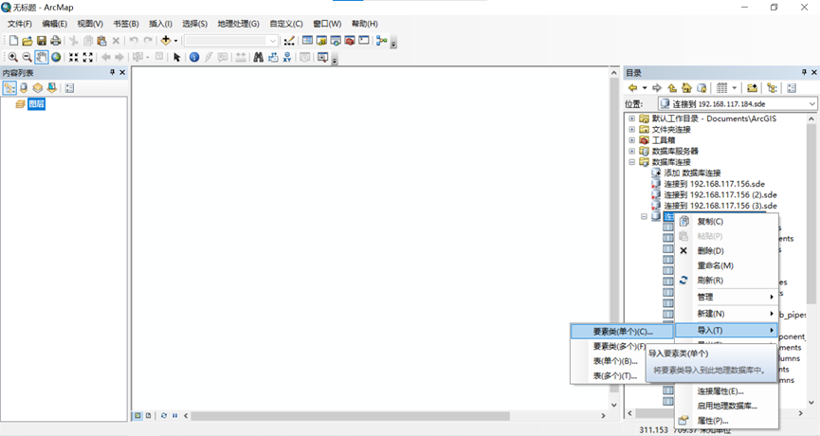This screenshot has height=436, width=820.
Task: Expand the 数据库服务器 node
Action: pos(631,151)
